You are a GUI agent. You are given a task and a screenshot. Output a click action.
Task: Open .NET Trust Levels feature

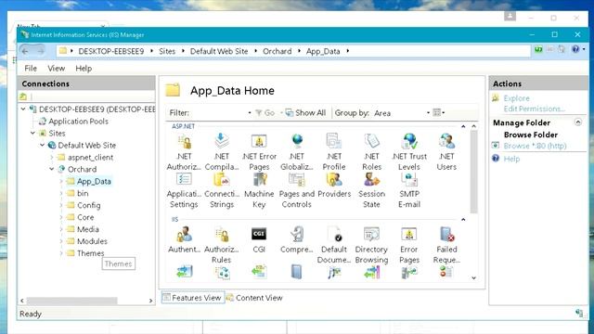click(x=409, y=152)
